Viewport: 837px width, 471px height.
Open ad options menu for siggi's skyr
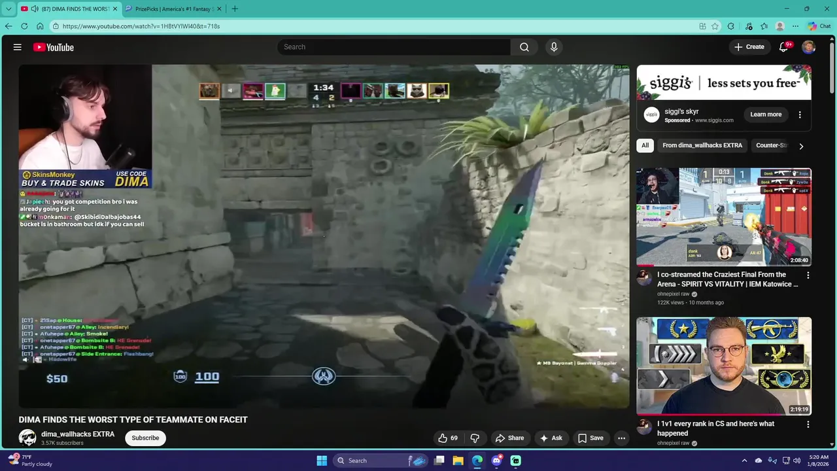point(800,114)
